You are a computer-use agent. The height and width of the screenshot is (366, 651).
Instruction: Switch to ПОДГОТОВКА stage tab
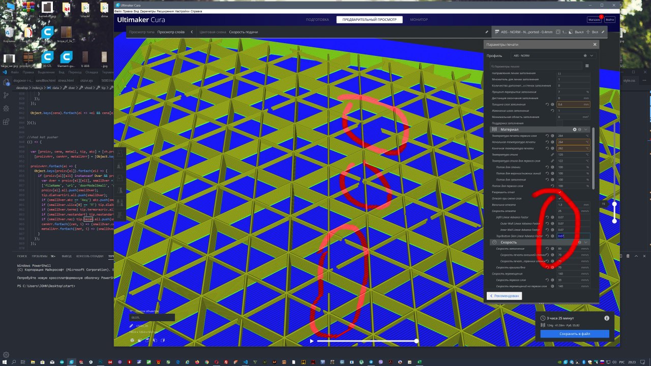pos(317,19)
